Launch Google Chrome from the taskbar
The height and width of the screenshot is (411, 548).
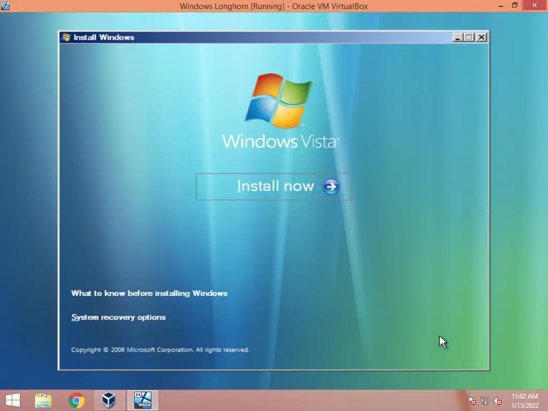pos(76,400)
